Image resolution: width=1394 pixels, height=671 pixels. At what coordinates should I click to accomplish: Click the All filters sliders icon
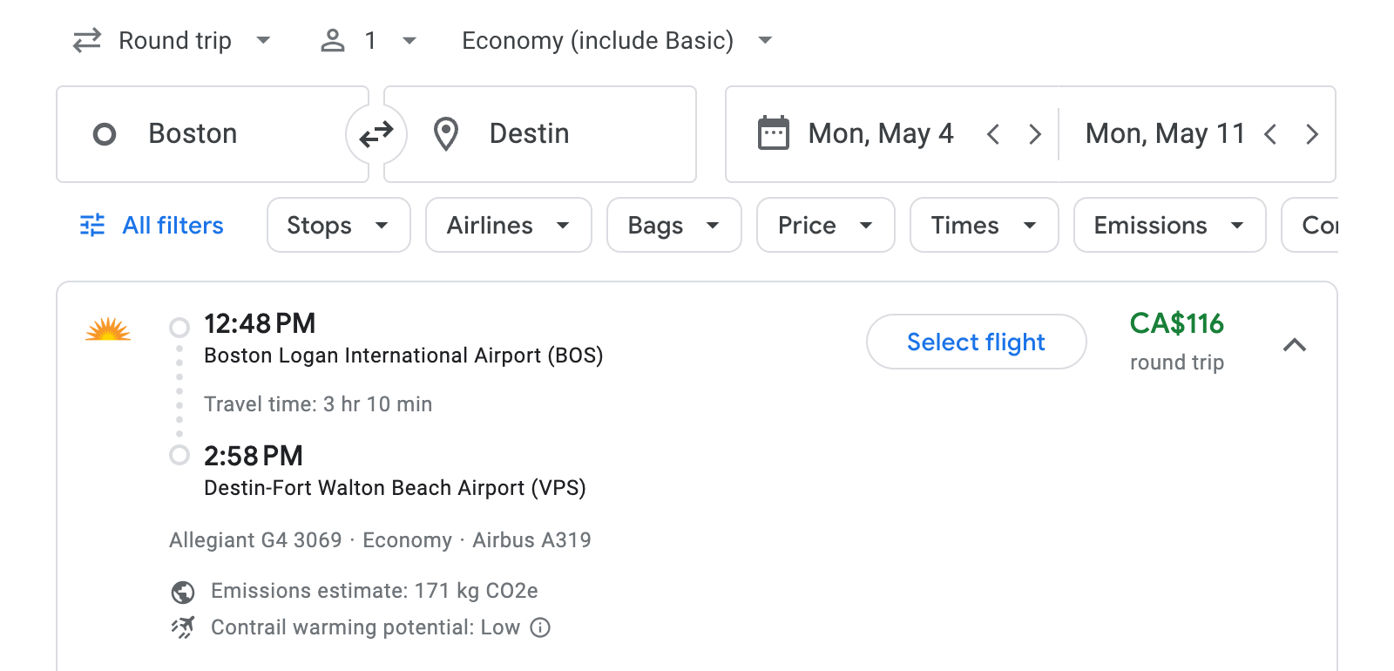pos(91,225)
